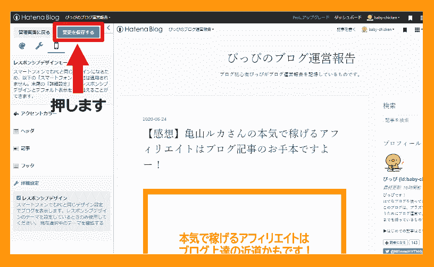
Task: Open blog name dropdown in dark top bar
Action: pyautogui.click(x=88, y=18)
